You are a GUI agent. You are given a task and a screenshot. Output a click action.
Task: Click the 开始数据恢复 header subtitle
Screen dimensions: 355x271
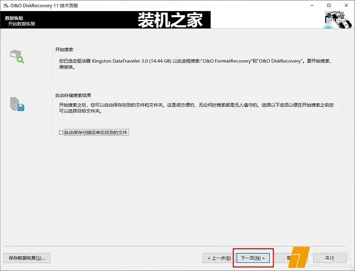pyautogui.click(x=21, y=24)
